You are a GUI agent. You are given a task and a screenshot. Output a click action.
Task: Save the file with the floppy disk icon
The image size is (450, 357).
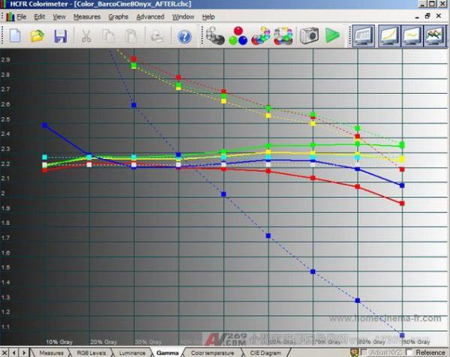coord(60,35)
